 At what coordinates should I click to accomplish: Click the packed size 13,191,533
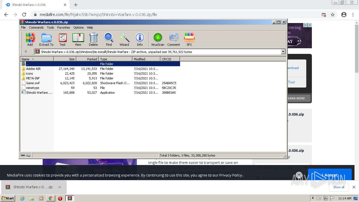tap(89, 69)
